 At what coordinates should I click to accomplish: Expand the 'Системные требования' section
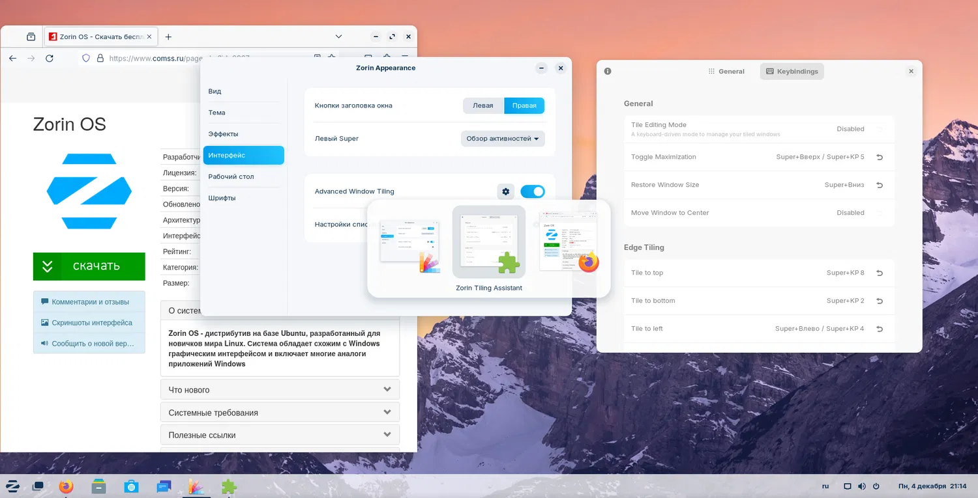(x=280, y=413)
